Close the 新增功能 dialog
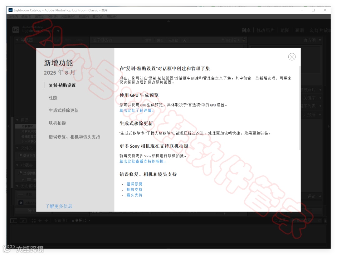 click(x=292, y=57)
